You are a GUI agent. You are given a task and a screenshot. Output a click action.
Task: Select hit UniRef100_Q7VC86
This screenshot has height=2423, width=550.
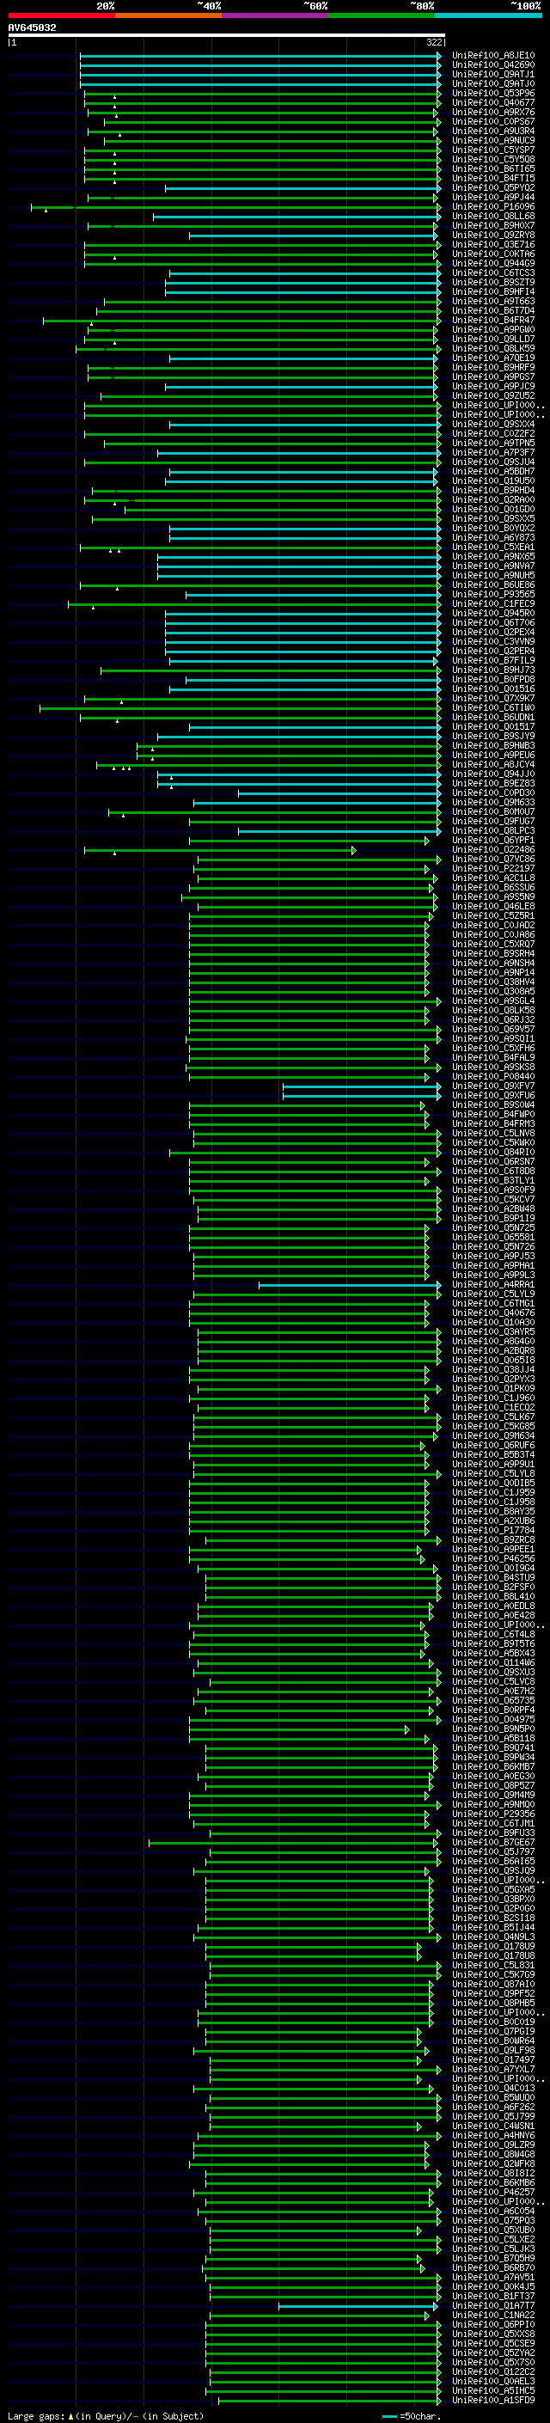(x=493, y=859)
